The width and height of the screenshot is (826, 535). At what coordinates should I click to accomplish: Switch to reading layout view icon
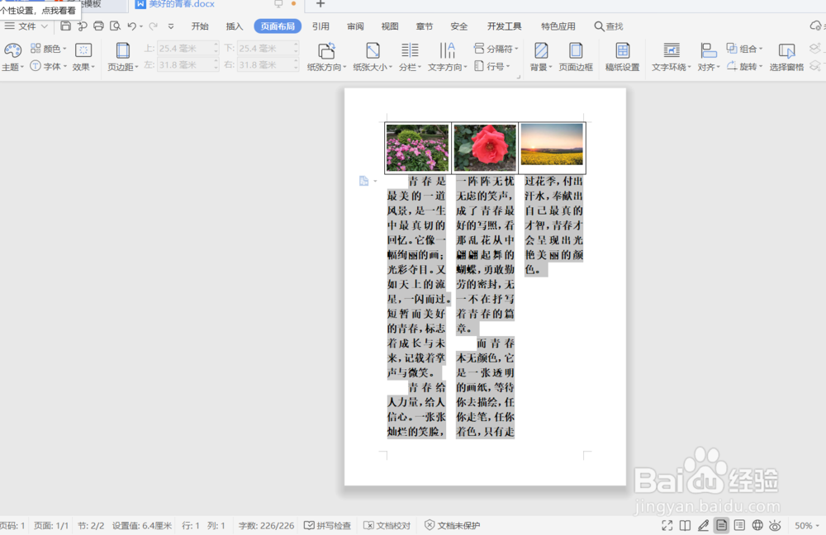[685, 525]
